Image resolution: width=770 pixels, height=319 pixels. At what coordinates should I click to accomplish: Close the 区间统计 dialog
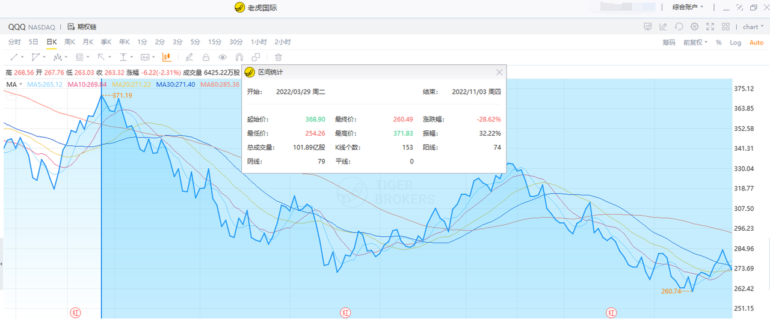(x=499, y=72)
